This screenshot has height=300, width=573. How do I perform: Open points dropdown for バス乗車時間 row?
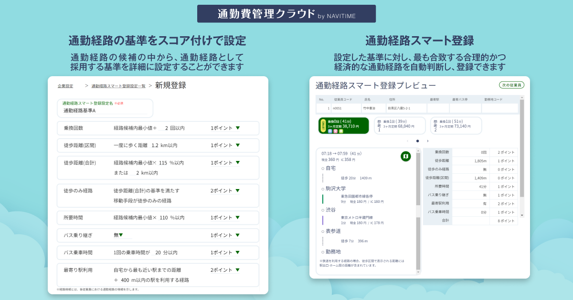click(225, 252)
